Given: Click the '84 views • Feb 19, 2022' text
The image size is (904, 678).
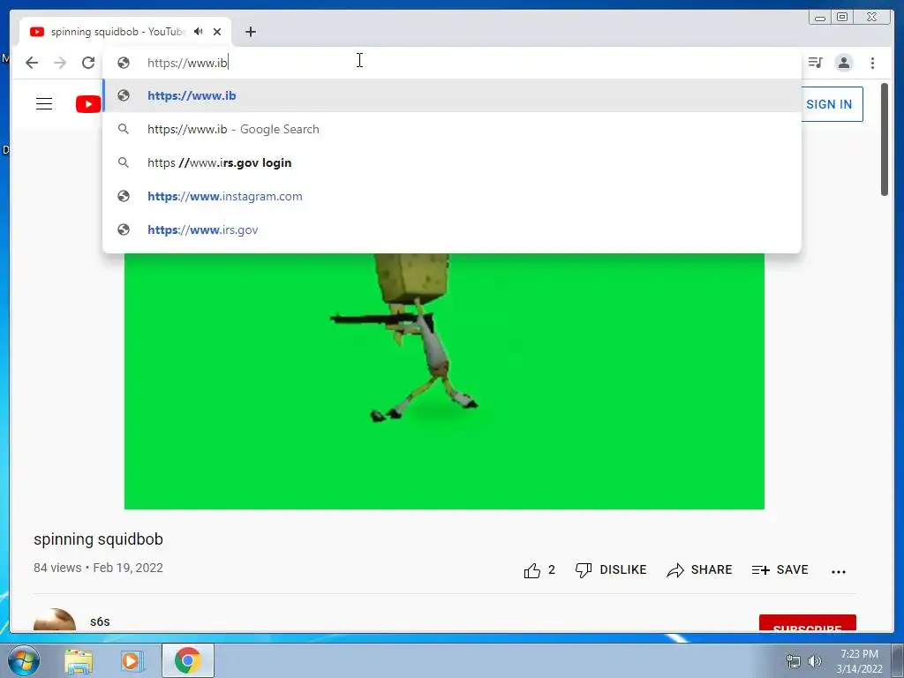Looking at the screenshot, I should (x=99, y=568).
